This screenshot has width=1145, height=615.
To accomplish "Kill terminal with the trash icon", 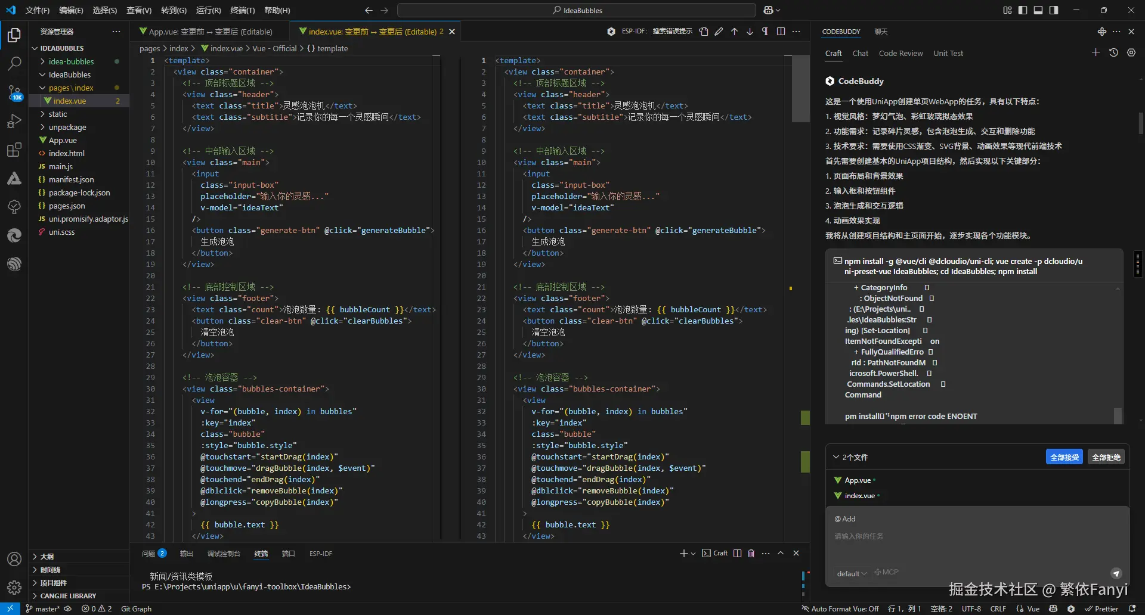I will [x=751, y=554].
